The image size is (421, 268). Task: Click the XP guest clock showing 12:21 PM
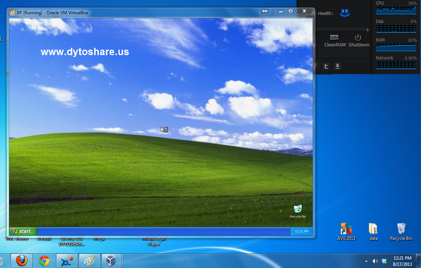click(302, 231)
